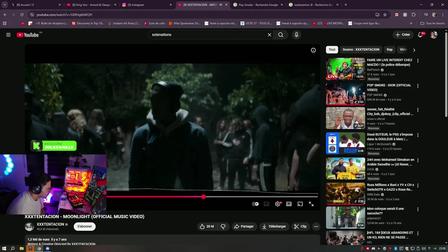Open the YouTube guide hamburger menu
Image resolution: width=448 pixels, height=252 pixels.
tap(8, 35)
